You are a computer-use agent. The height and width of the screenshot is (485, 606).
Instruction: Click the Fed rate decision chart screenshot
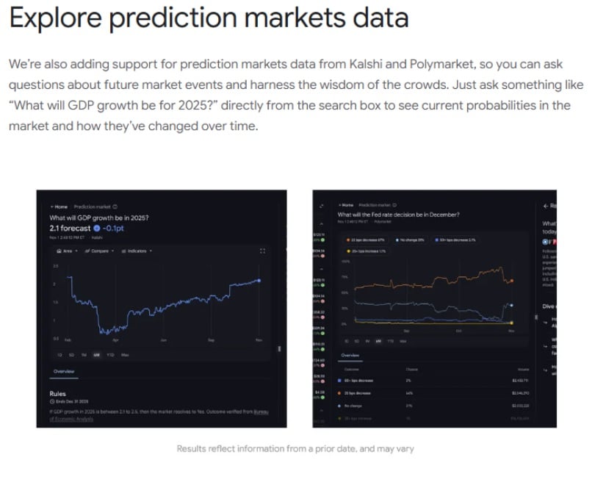pos(433,309)
